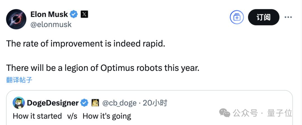Click the line about legion of Optimus robots
302x125 pixels.
click(x=103, y=68)
